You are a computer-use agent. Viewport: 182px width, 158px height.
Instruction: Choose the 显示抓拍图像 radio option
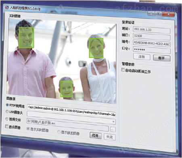tap(59, 132)
